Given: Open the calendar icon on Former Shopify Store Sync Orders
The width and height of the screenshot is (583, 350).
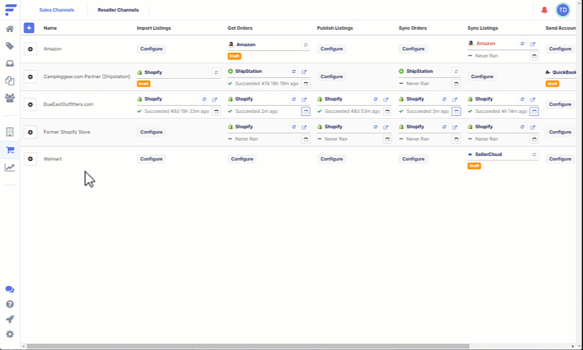Looking at the screenshot, I should click(456, 139).
